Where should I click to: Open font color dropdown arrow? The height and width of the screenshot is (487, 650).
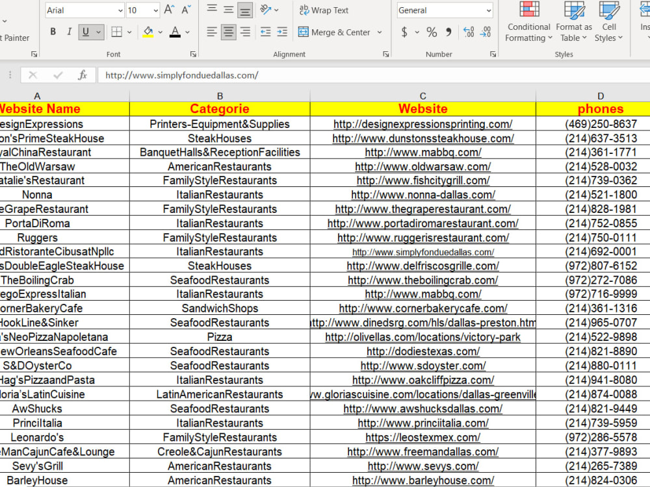tap(187, 32)
